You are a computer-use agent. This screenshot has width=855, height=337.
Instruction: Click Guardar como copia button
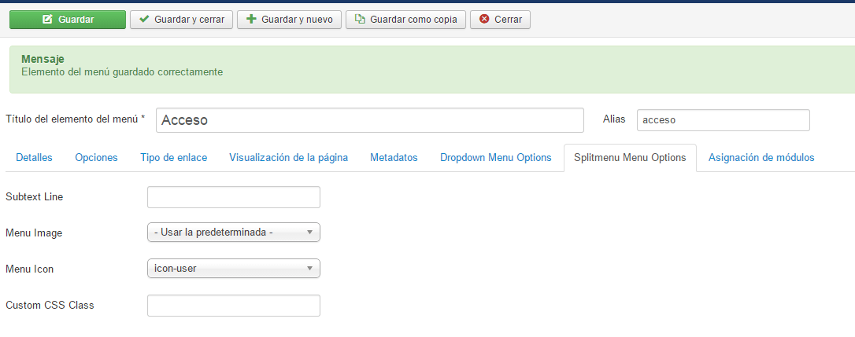(405, 20)
